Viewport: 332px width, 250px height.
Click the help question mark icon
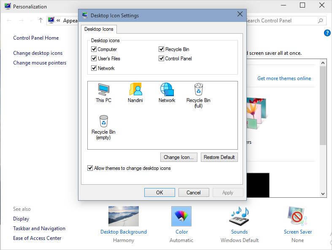click(x=327, y=33)
